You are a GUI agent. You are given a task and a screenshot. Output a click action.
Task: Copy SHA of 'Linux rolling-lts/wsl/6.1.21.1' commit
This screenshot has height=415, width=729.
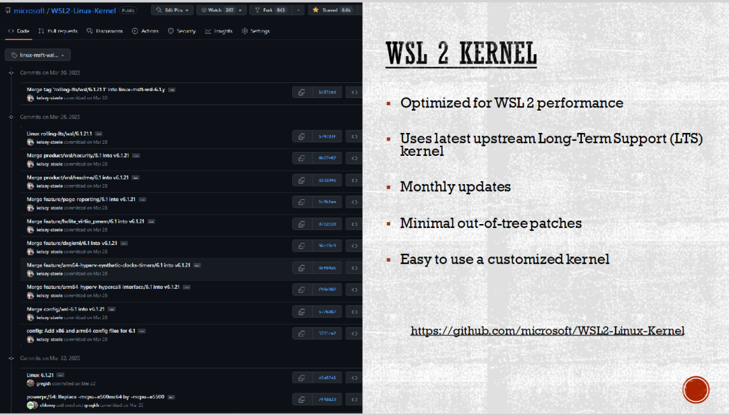(302, 136)
